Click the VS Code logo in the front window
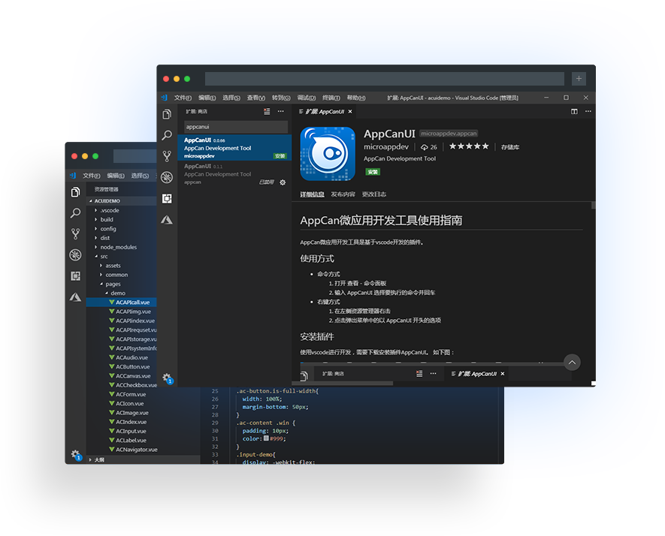The width and height of the screenshot is (665, 536). click(x=164, y=98)
